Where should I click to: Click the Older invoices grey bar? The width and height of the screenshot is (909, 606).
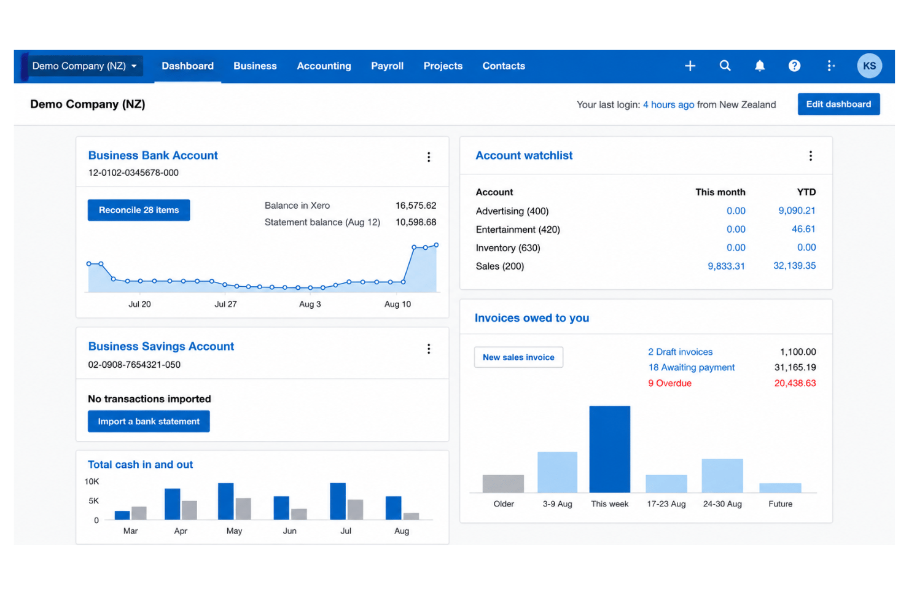point(503,483)
